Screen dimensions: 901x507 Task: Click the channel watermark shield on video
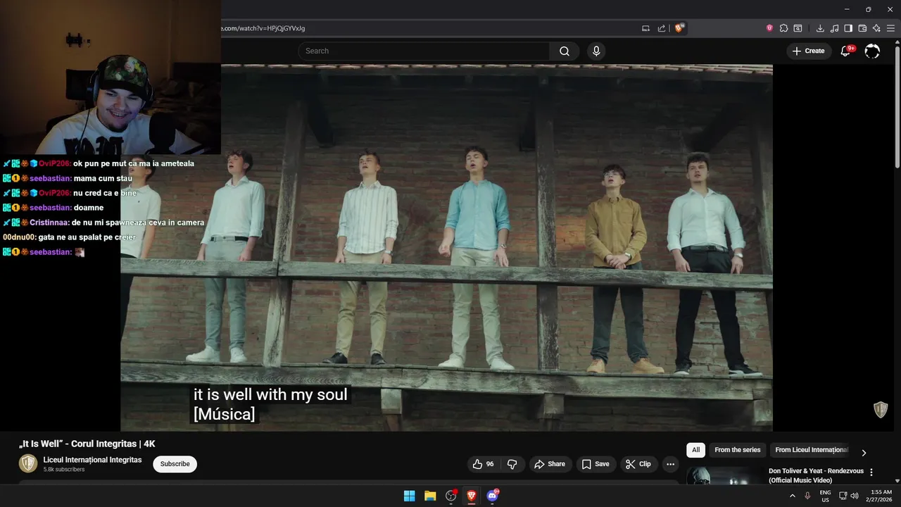click(881, 410)
